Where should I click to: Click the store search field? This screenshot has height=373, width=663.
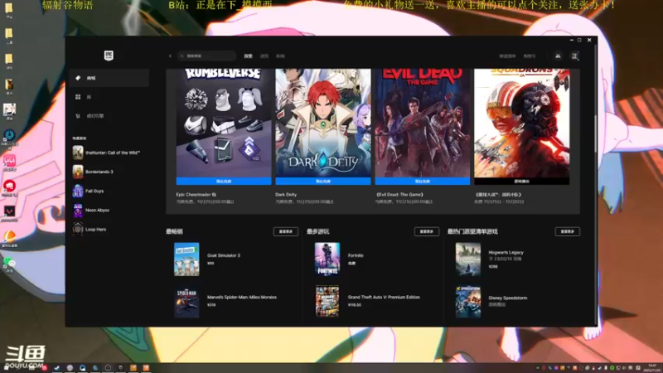pos(206,56)
